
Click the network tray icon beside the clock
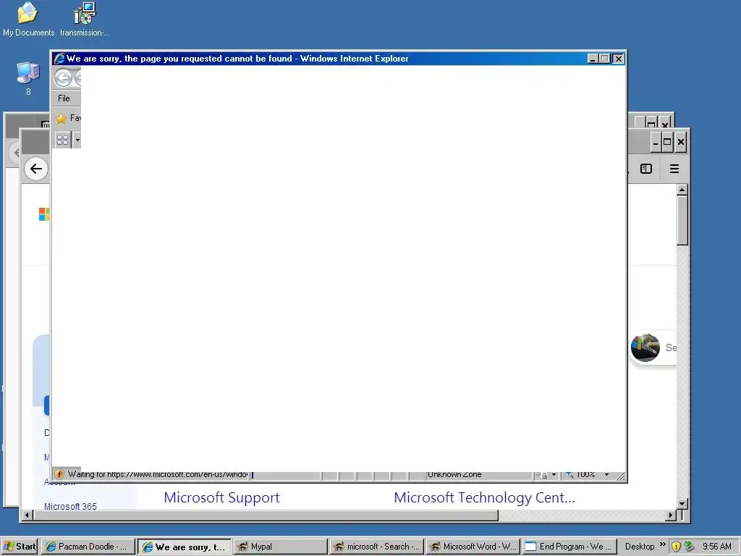point(690,547)
